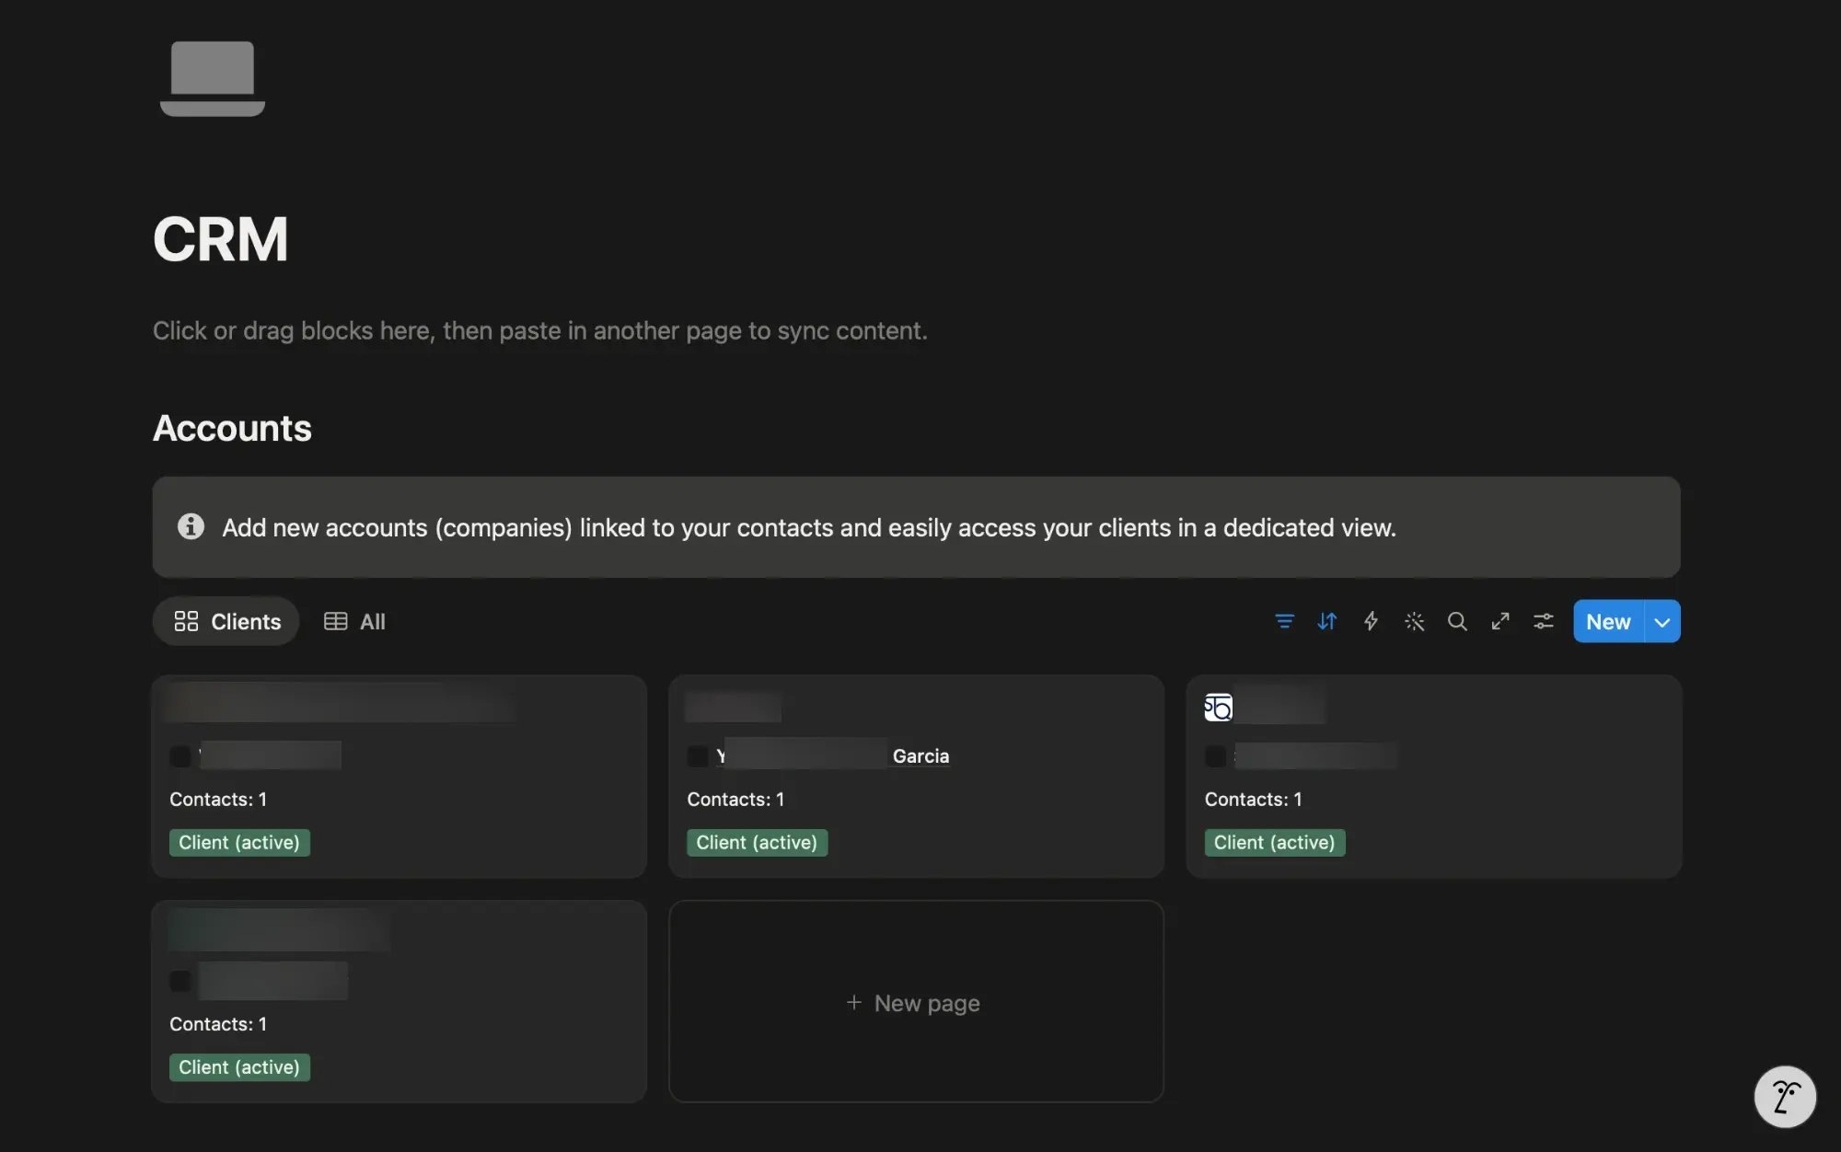1841x1152 pixels.
Task: Click the plus New page card
Action: pyautogui.click(x=915, y=1002)
